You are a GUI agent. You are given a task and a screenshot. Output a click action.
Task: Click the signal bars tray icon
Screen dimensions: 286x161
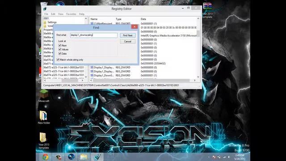224,157
